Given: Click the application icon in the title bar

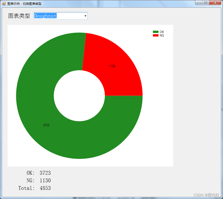Looking at the screenshot, I should pos(4,4).
